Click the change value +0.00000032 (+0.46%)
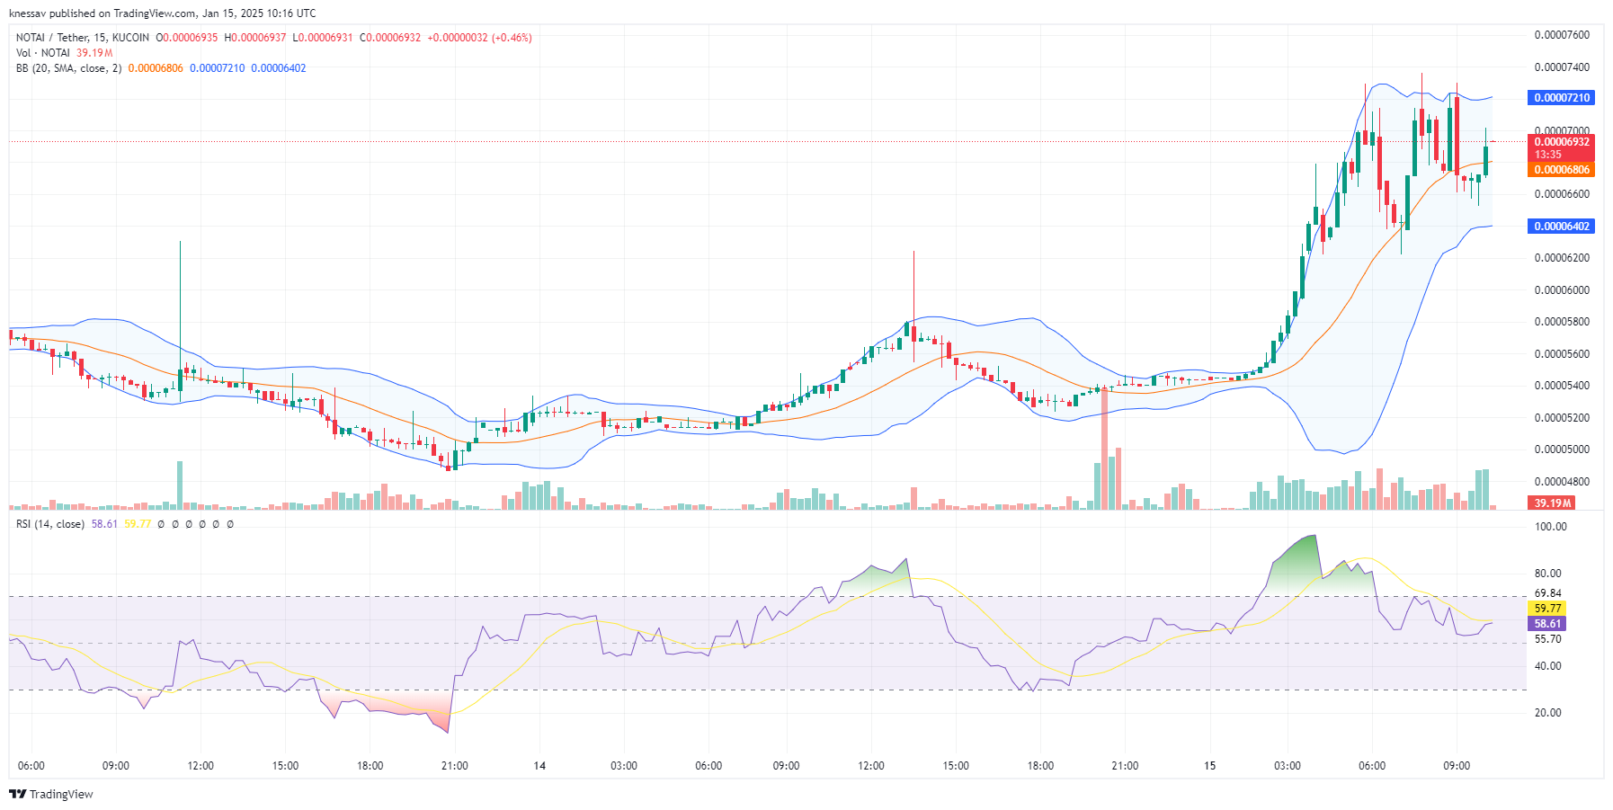This screenshot has height=810, width=1613. pyautogui.click(x=479, y=38)
